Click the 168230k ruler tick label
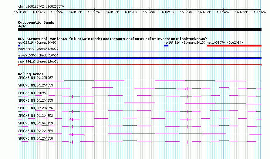Viewport: 270px width, 159px height. click(x=204, y=12)
